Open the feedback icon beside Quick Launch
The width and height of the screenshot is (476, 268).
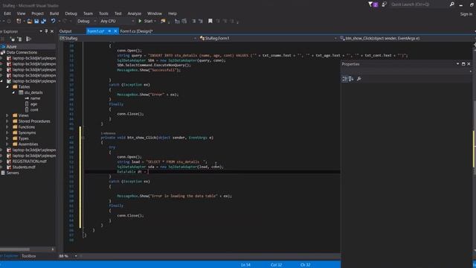click(x=385, y=4)
